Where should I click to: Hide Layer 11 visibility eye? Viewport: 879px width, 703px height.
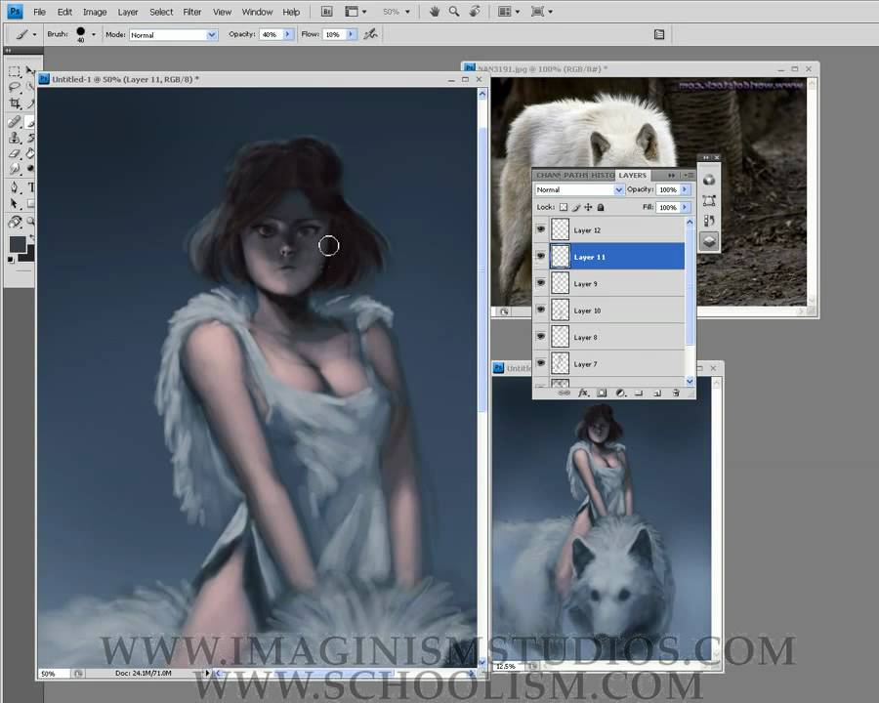click(x=540, y=256)
